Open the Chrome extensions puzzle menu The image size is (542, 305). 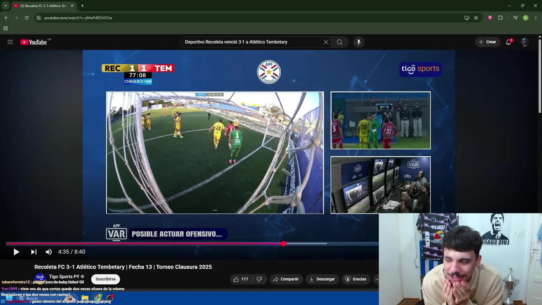click(x=501, y=18)
